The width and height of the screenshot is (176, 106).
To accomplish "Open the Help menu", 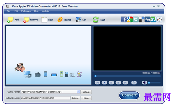I will point(36,11).
